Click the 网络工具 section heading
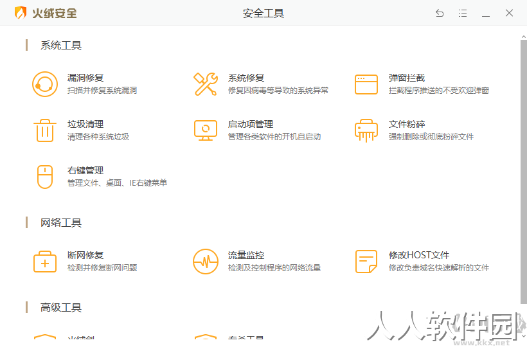This screenshot has height=347, width=527. 61,223
